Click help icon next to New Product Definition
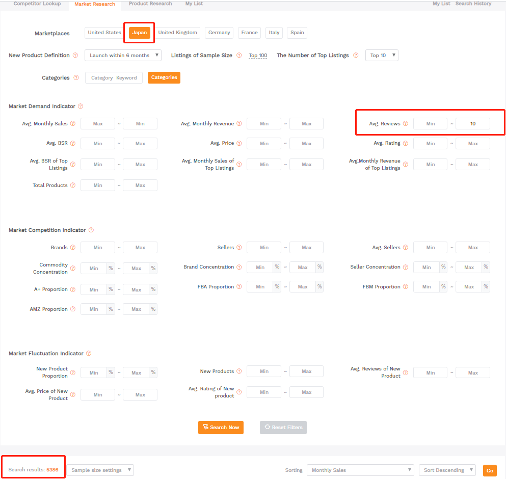Image resolution: width=506 pixels, height=479 pixels. [75, 56]
